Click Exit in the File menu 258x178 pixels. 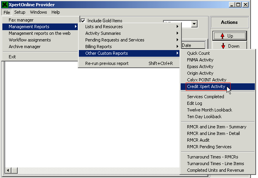click(x=40, y=57)
